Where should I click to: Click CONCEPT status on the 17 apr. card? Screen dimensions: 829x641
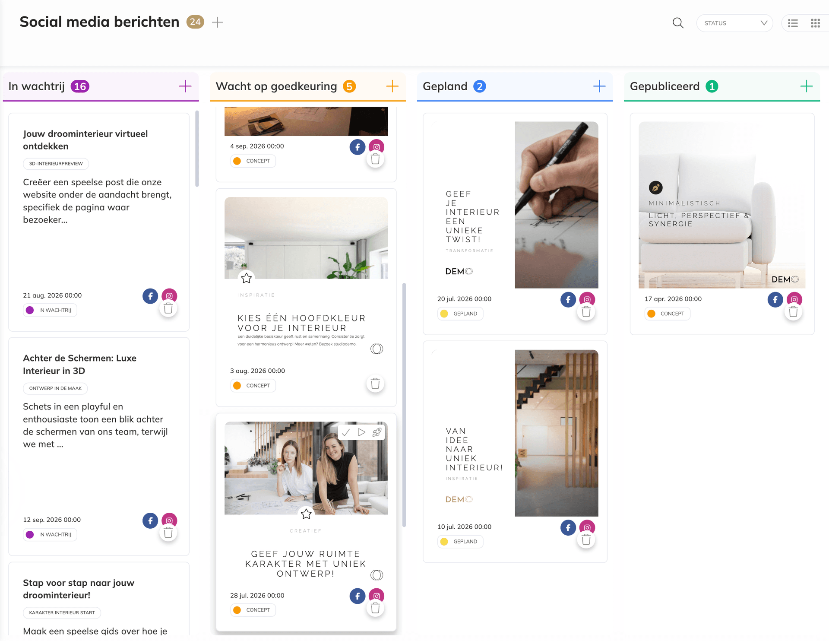668,314
